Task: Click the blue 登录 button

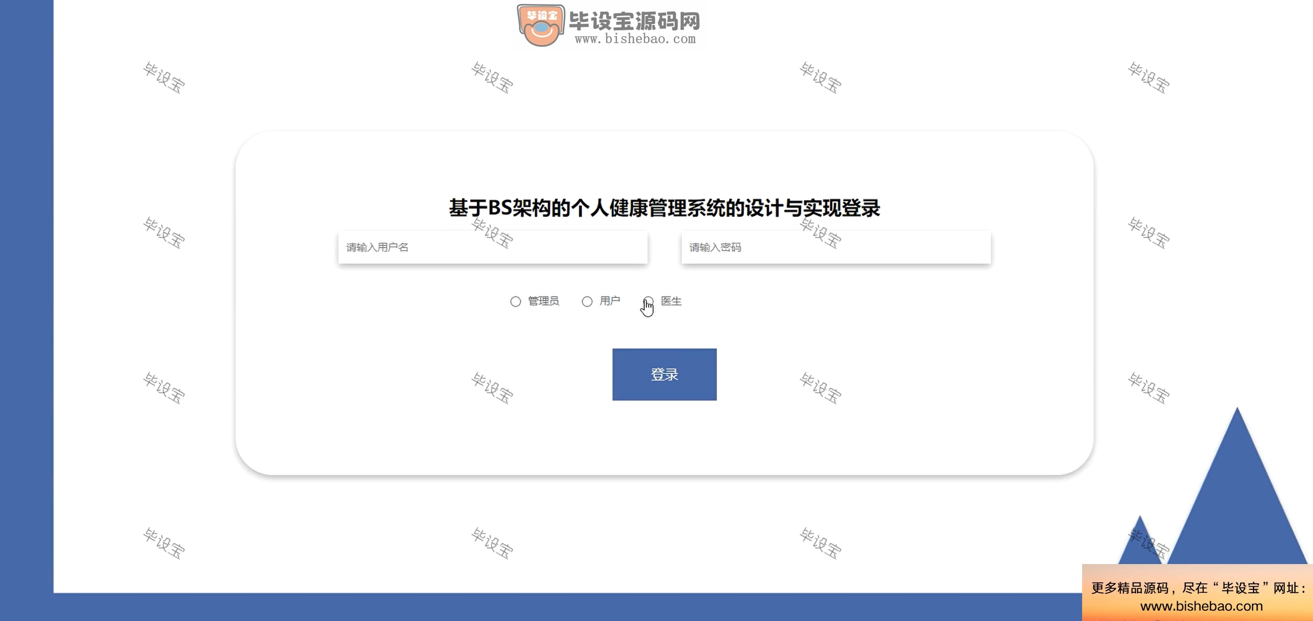Action: (x=664, y=374)
